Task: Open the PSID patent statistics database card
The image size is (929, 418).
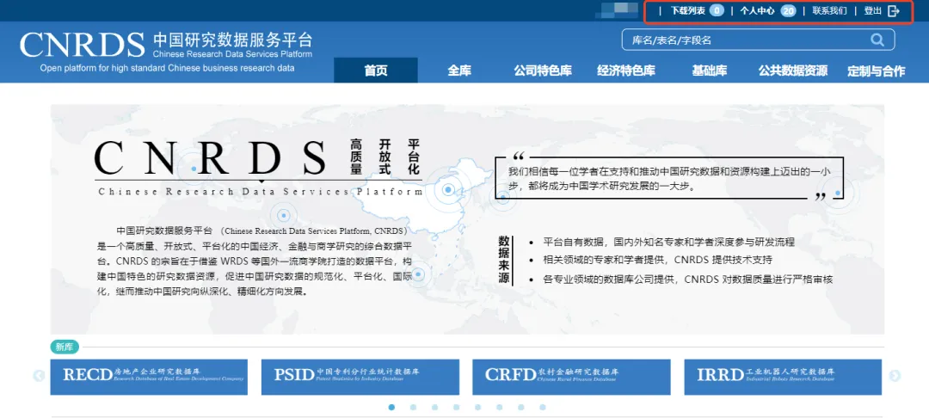Action: (x=360, y=377)
